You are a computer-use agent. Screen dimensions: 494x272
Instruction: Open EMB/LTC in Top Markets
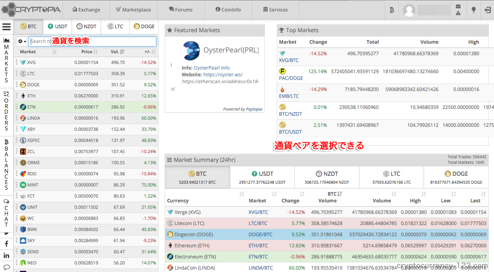click(289, 96)
